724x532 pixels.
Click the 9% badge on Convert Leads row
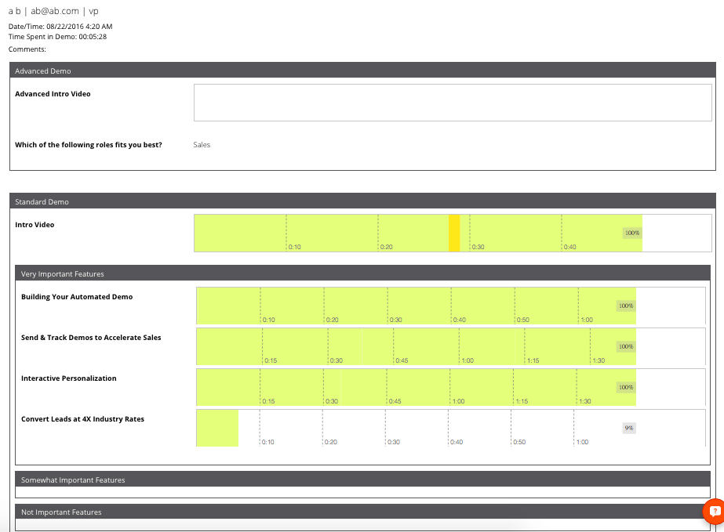628,428
